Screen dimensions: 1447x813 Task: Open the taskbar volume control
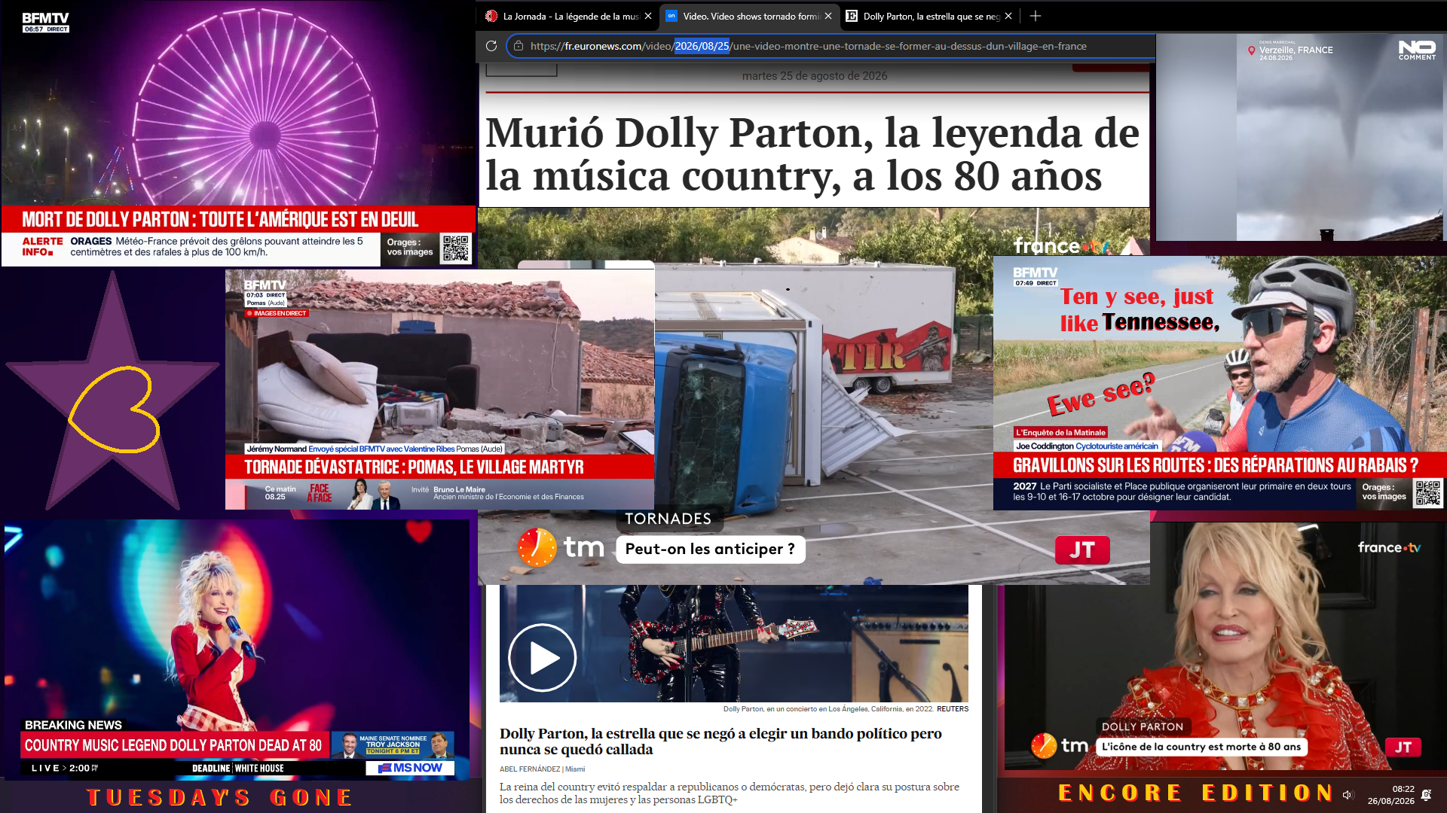pyautogui.click(x=1348, y=795)
